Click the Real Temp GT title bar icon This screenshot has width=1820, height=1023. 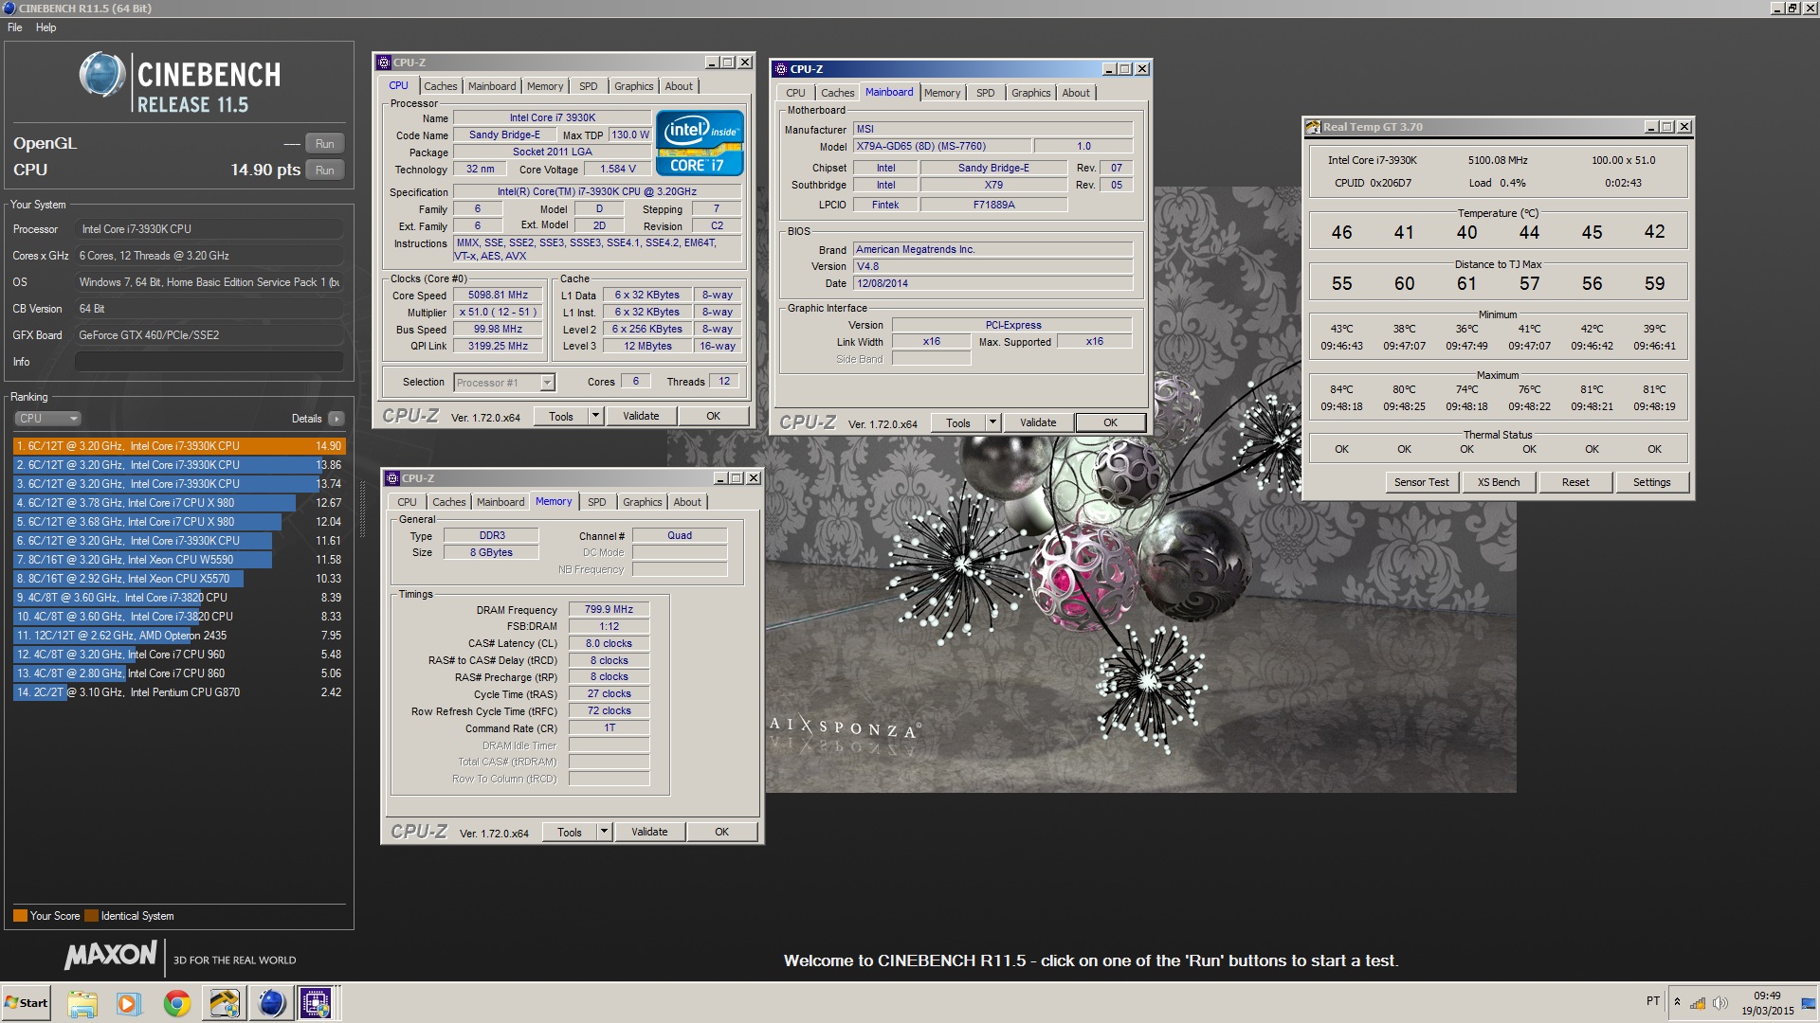coord(1313,127)
